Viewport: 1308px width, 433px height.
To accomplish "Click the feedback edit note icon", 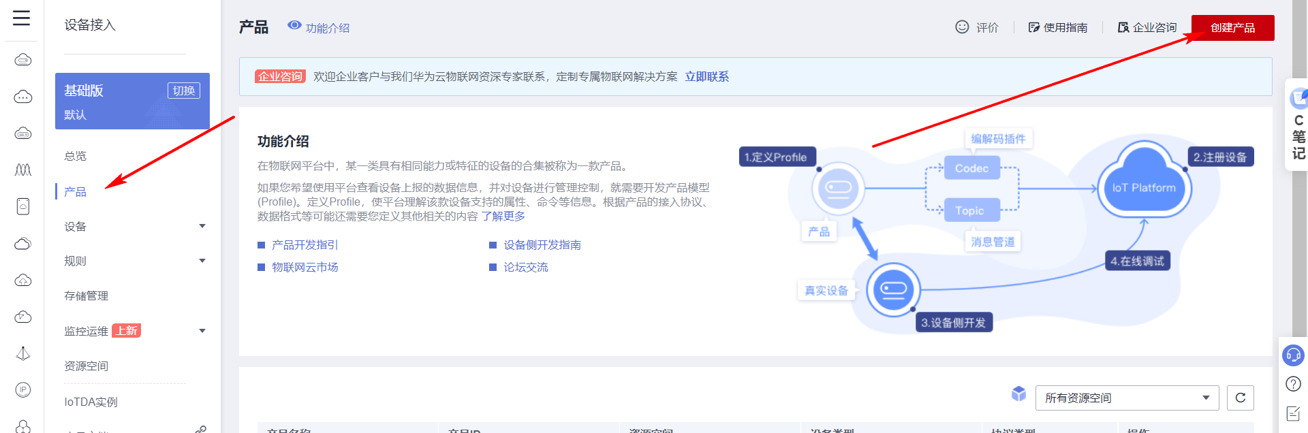I will (1293, 413).
